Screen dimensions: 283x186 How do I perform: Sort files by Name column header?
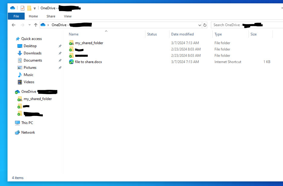pyautogui.click(x=74, y=34)
